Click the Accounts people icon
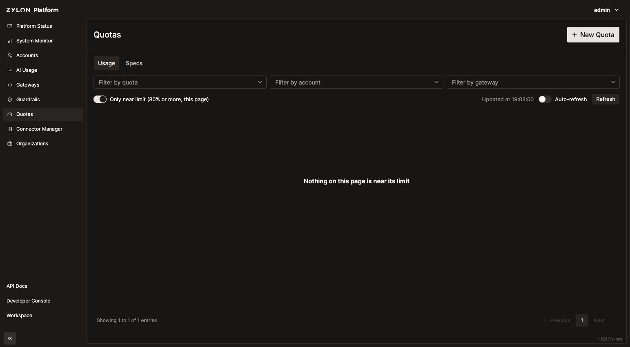 (x=10, y=56)
